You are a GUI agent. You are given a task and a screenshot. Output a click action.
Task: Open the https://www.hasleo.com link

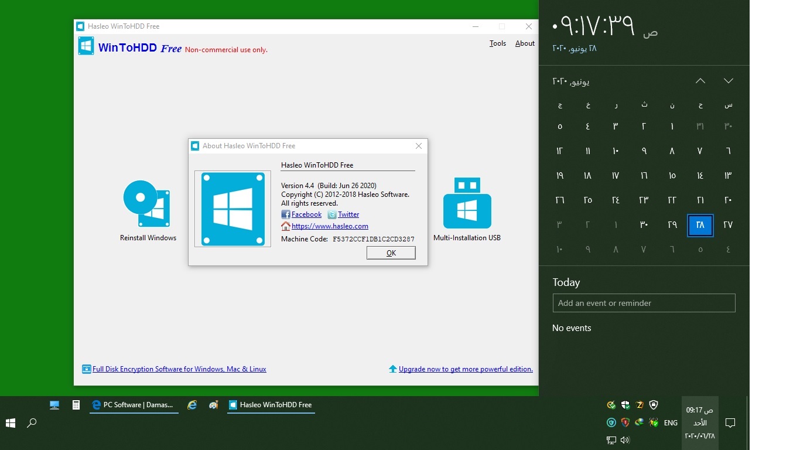(330, 226)
